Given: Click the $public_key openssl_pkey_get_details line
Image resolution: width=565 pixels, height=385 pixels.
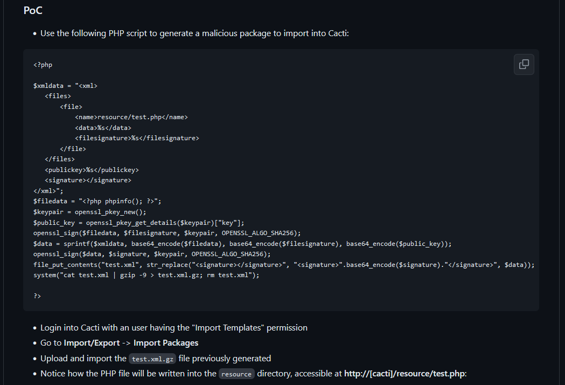Looking at the screenshot, I should tap(139, 223).
